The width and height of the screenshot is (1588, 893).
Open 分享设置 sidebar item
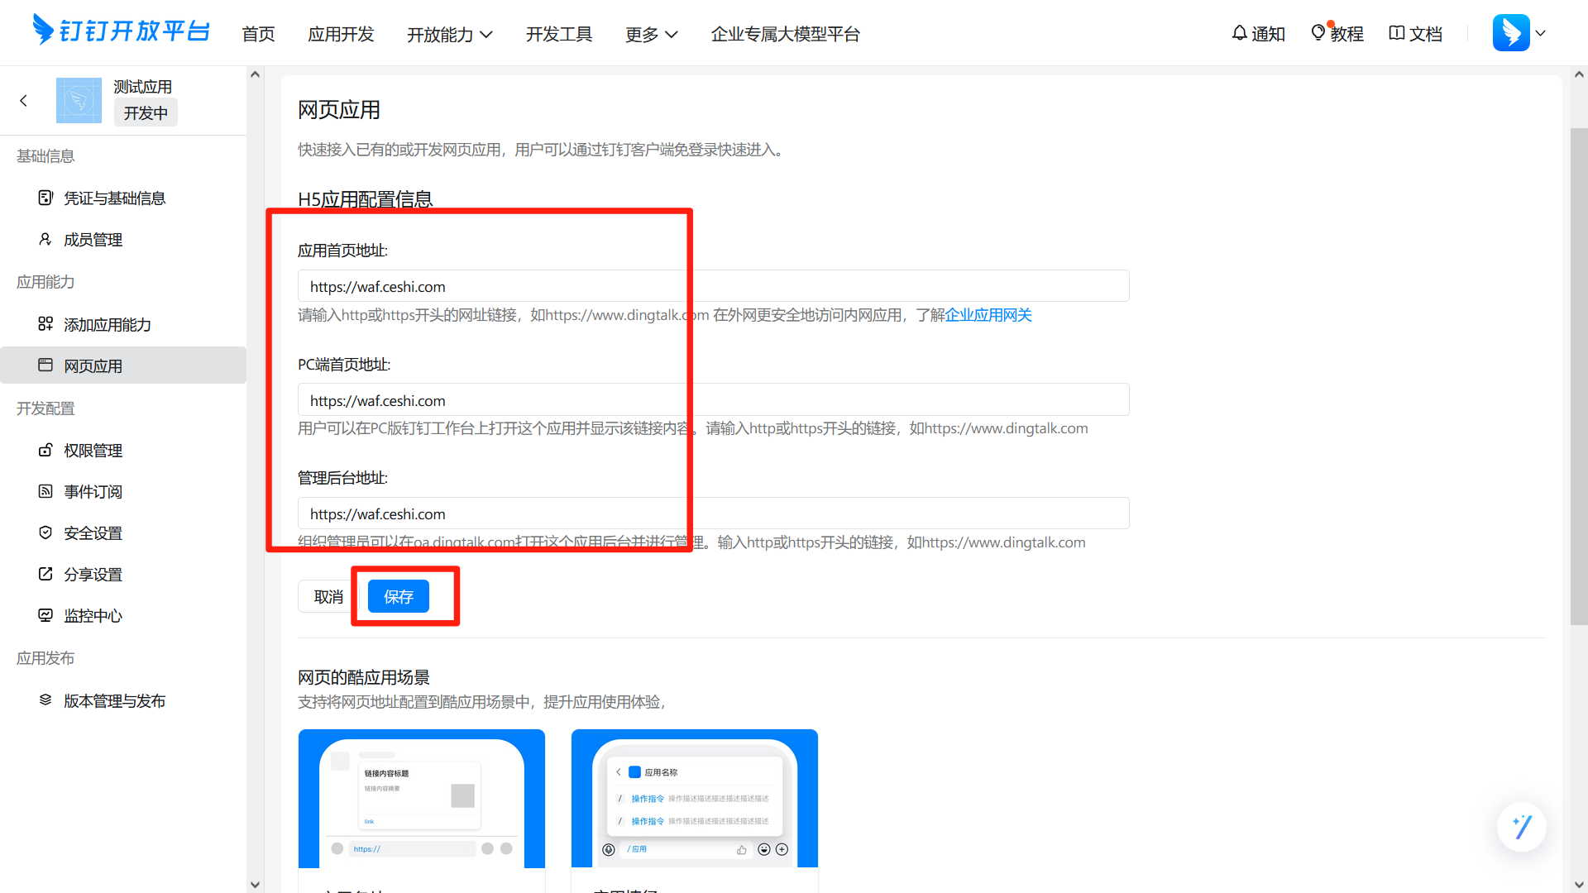click(123, 574)
